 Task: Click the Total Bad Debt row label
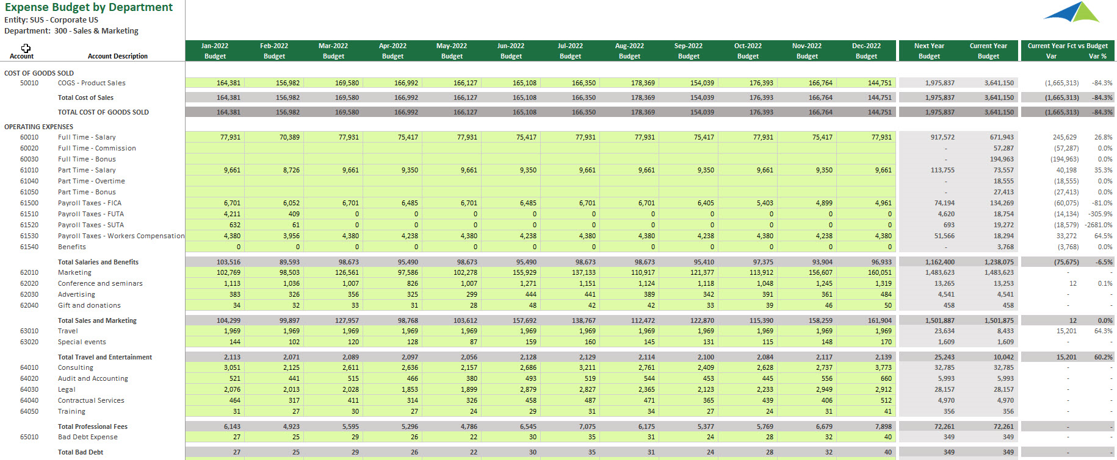(x=81, y=452)
